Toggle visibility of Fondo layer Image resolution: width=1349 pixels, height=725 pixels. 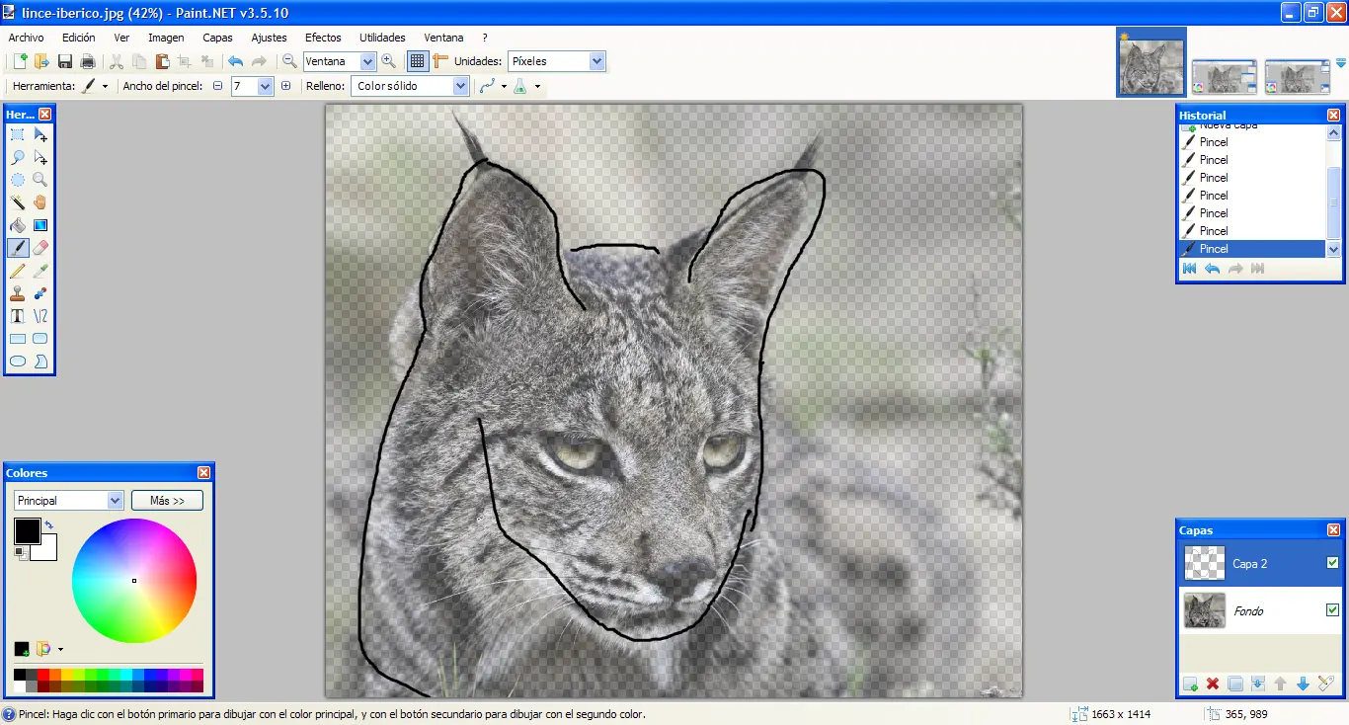[x=1332, y=610]
